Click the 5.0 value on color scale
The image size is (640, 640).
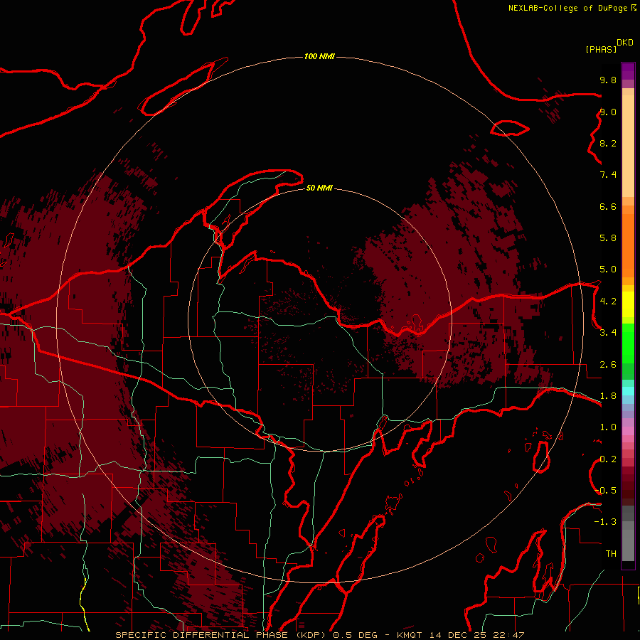(608, 270)
